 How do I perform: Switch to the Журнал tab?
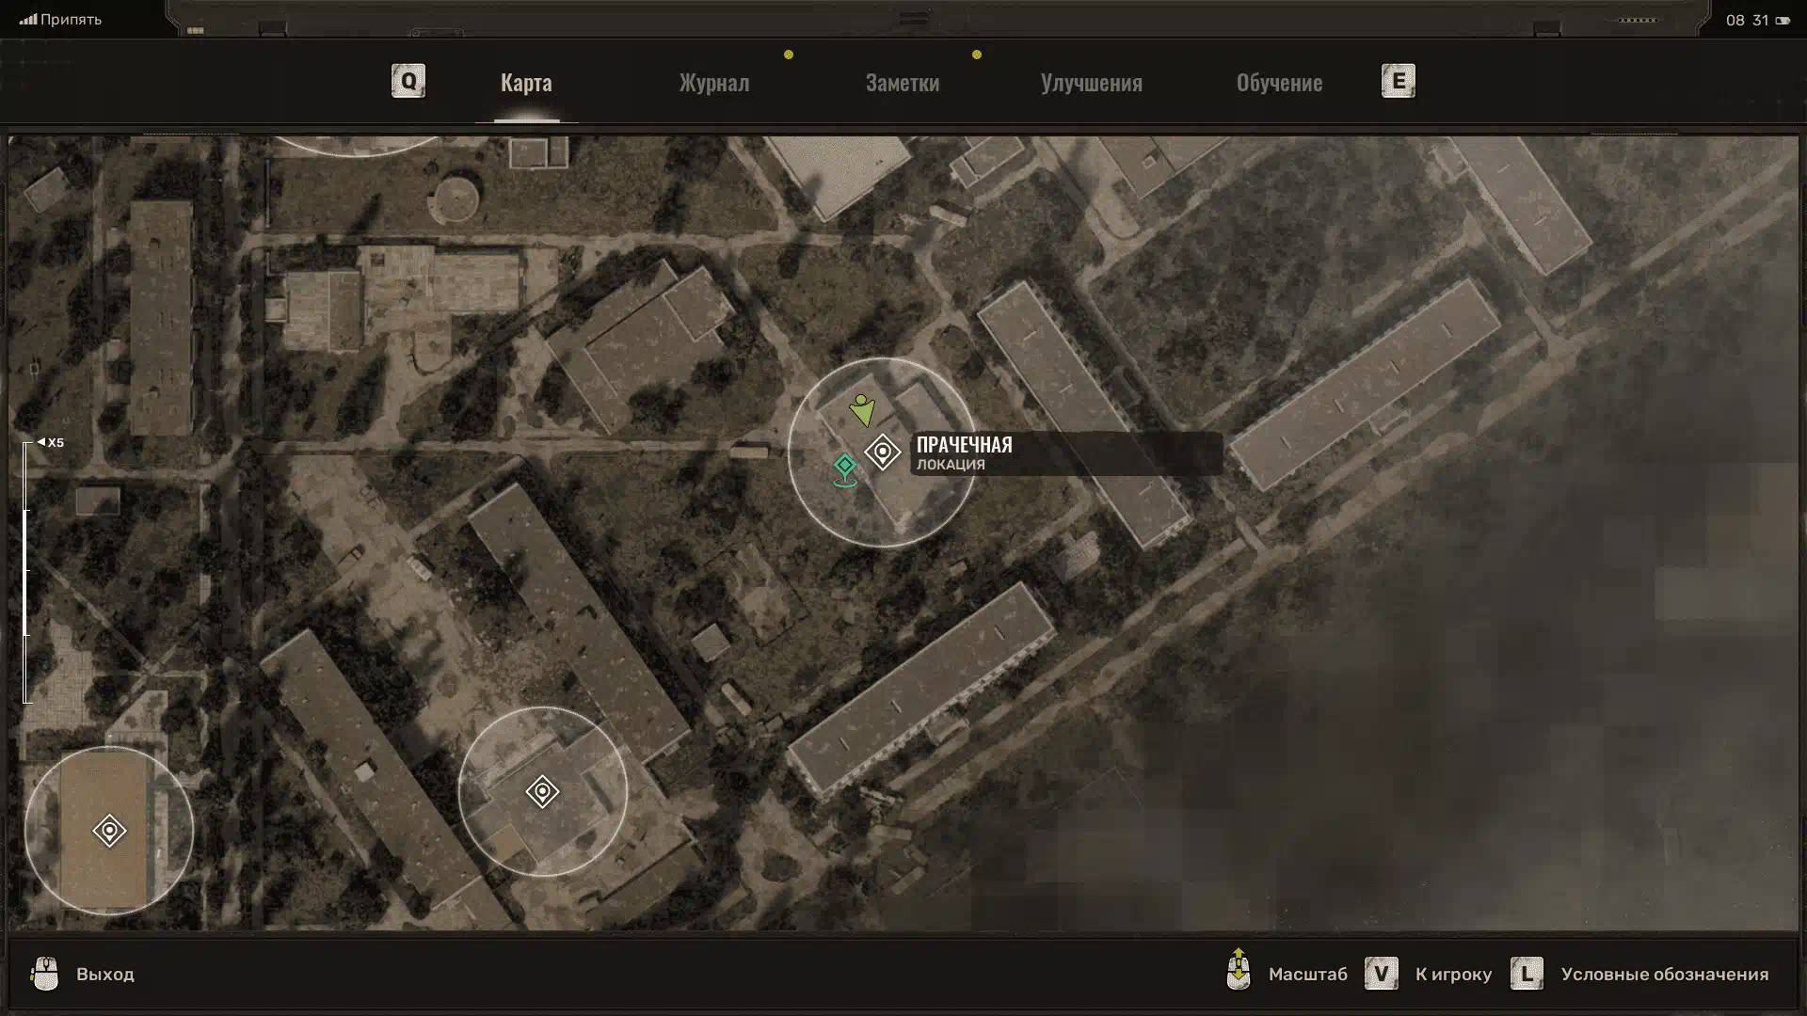pos(714,83)
